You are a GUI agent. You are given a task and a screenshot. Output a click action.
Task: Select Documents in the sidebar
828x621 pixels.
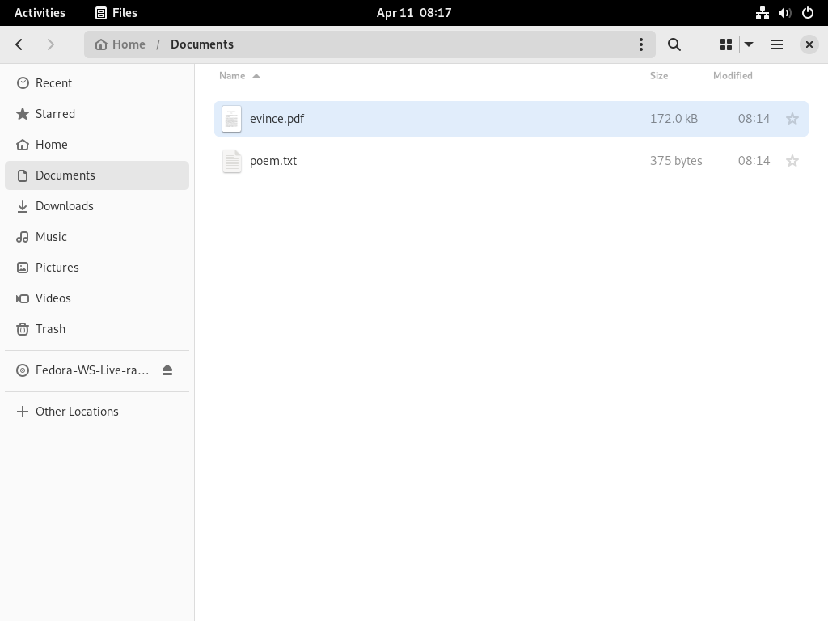pos(97,175)
